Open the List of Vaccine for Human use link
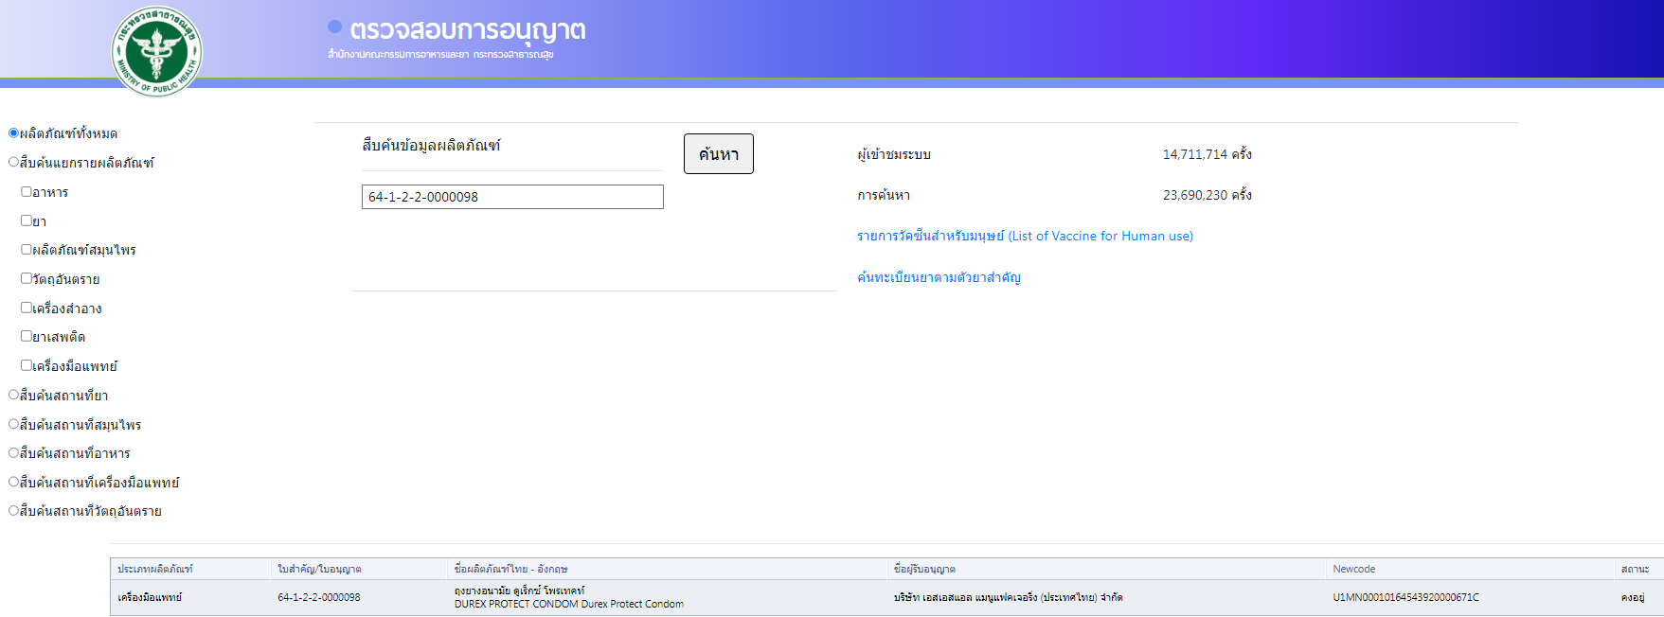 [1024, 237]
